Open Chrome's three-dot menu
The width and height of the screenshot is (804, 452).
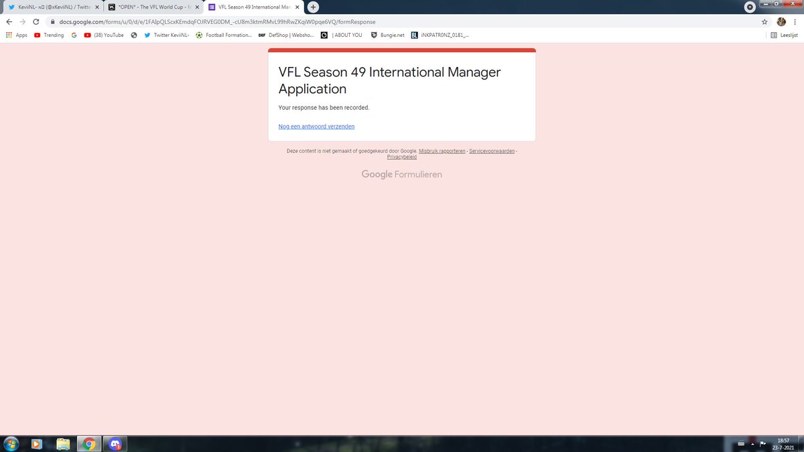(795, 21)
